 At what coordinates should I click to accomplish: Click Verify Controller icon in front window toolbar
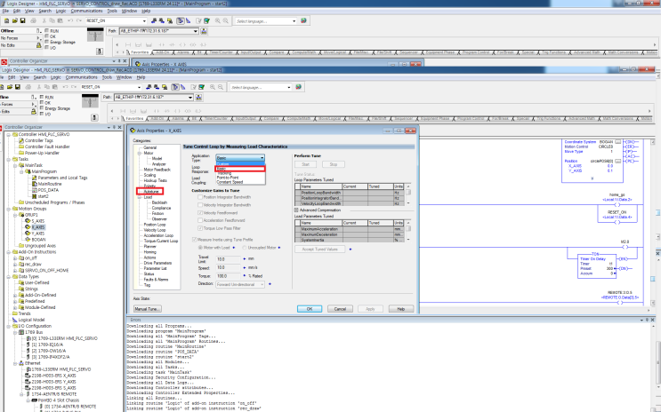202,87
